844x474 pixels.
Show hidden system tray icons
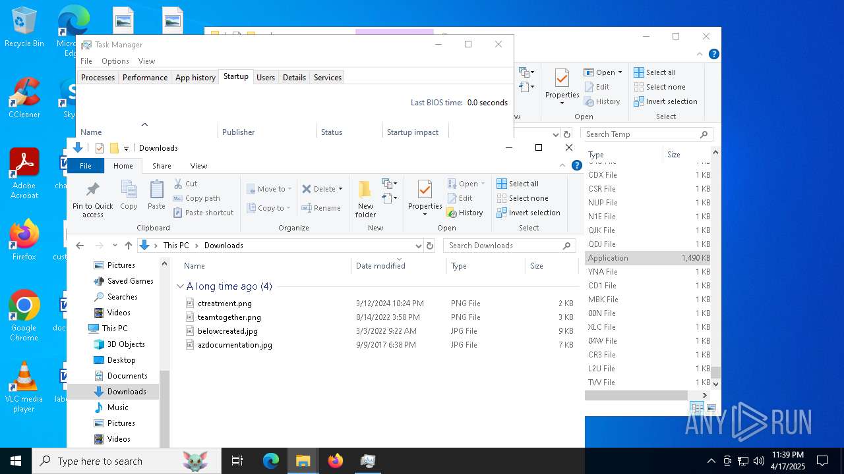(711, 461)
